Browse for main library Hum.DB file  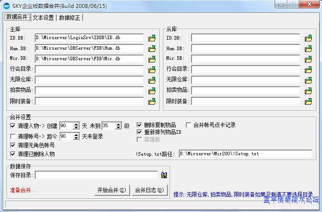[152, 48]
